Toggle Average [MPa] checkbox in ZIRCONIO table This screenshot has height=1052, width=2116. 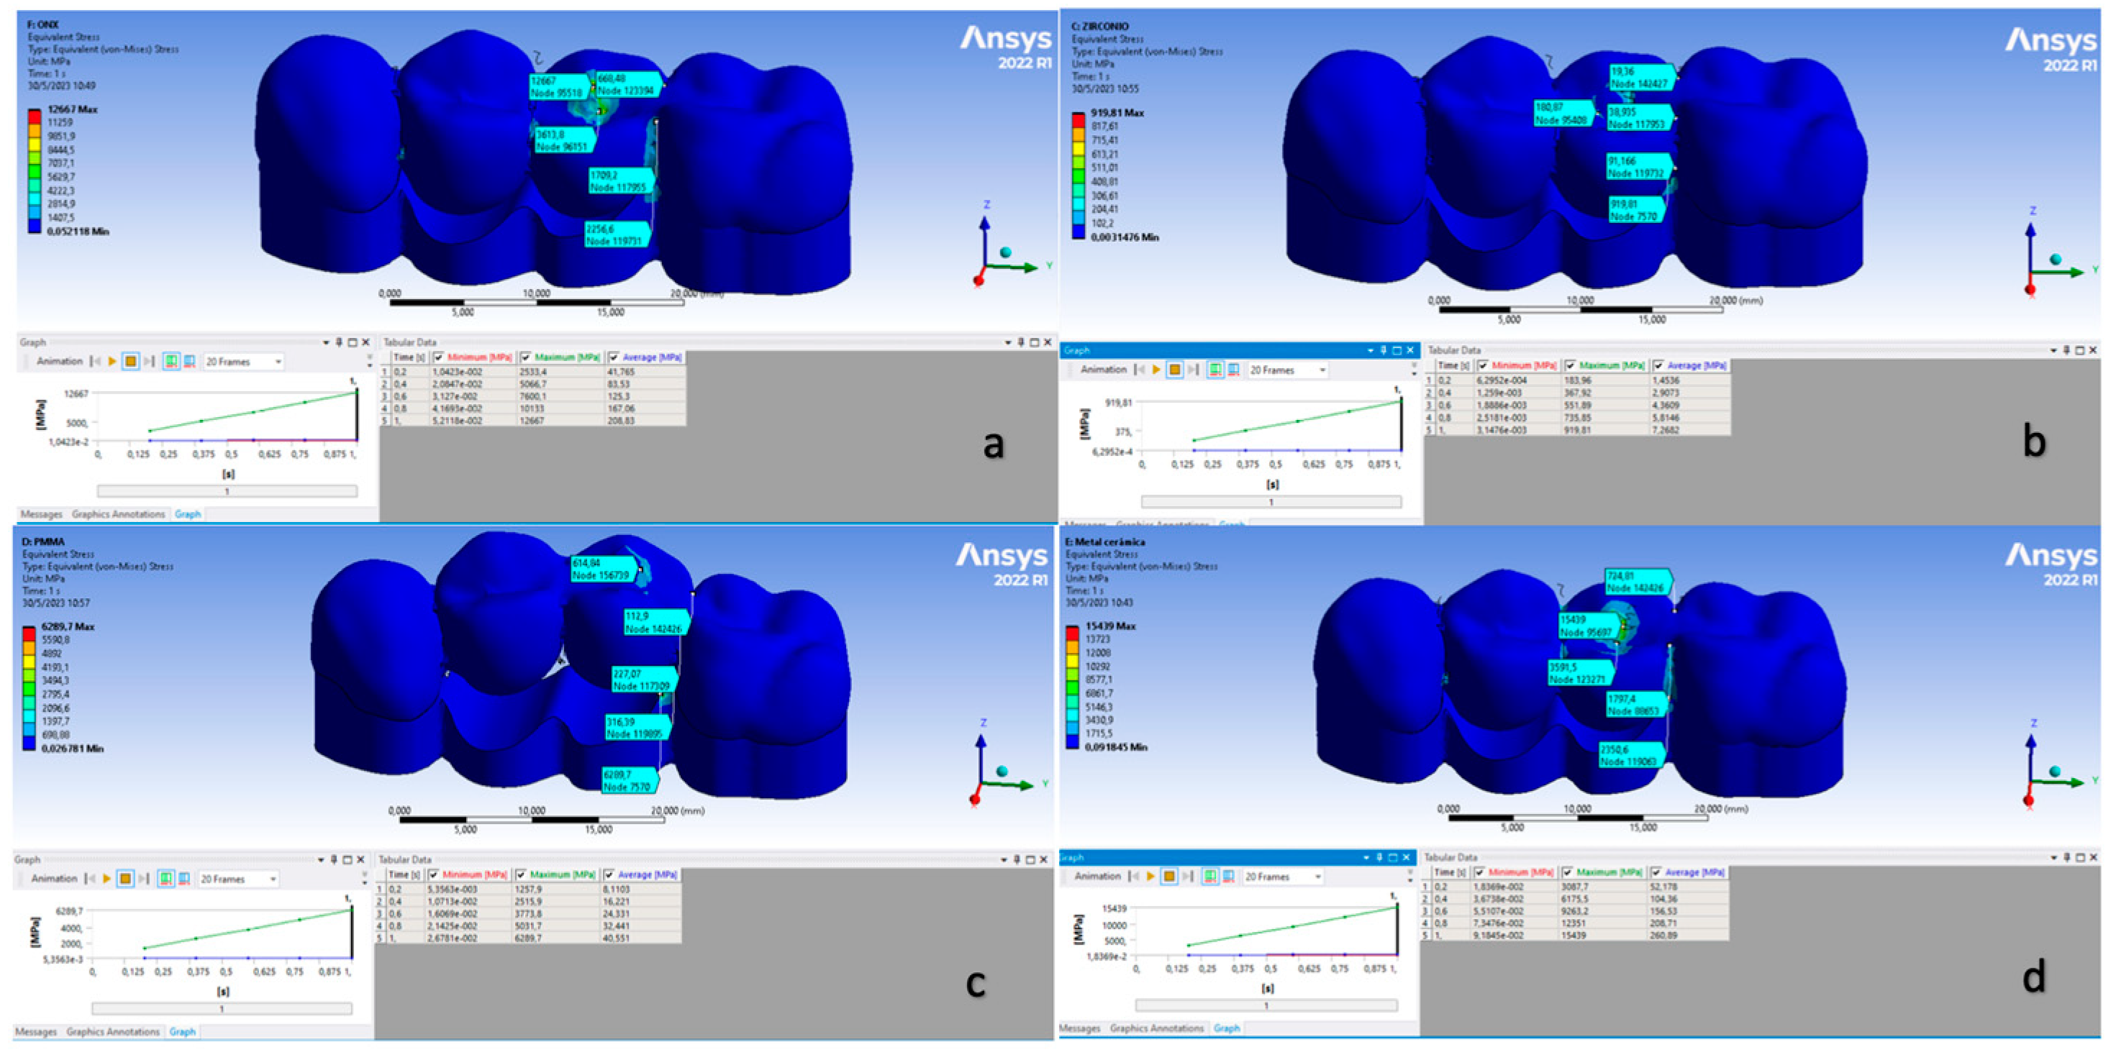pyautogui.click(x=1658, y=365)
